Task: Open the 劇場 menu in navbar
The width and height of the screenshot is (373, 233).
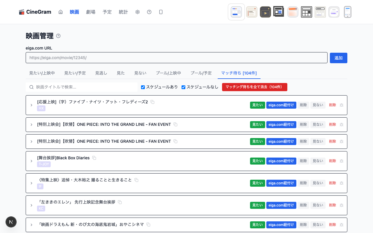Action: point(91,12)
